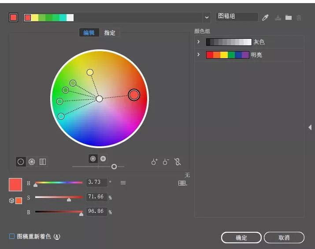Viewport: 315px width, 249px height.
Task: Switch to the segmented color wheel
Action: pyautogui.click(x=32, y=162)
